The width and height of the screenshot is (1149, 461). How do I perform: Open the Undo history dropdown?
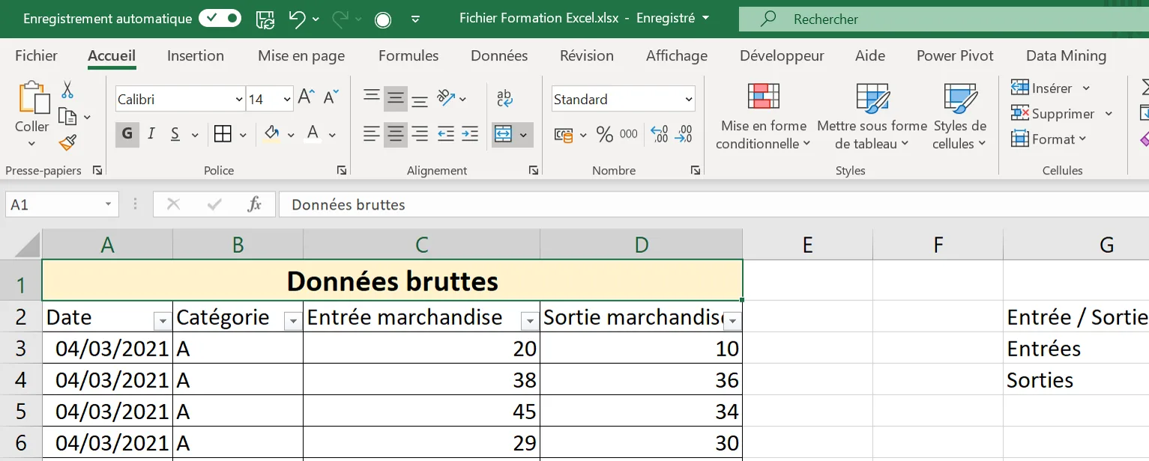[x=316, y=19]
